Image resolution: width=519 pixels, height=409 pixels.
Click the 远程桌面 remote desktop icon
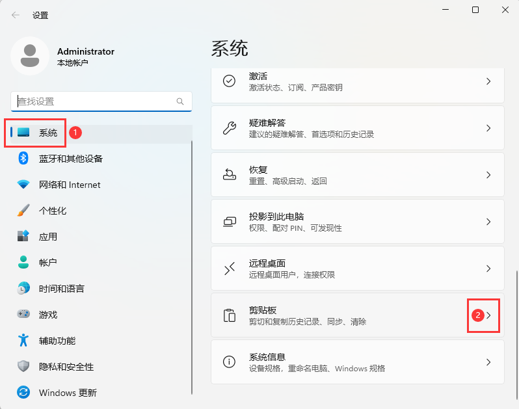click(x=229, y=269)
